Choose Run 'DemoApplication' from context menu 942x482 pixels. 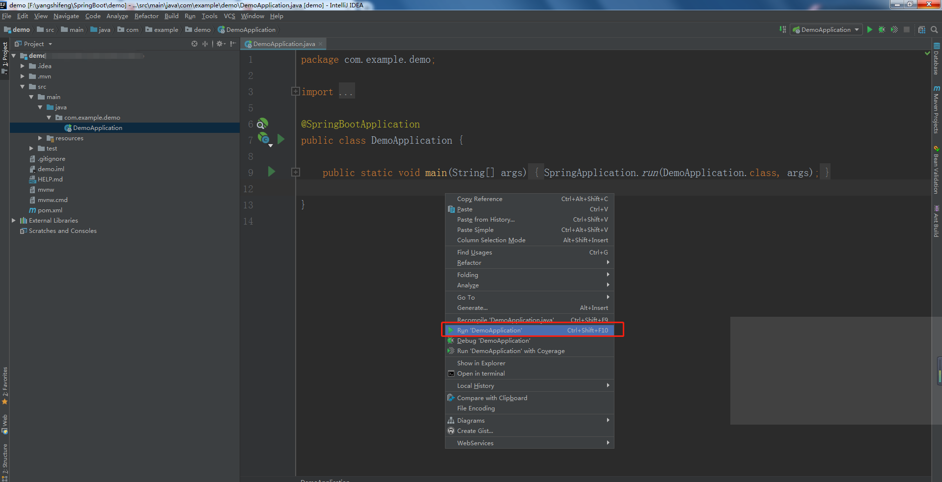pyautogui.click(x=529, y=330)
